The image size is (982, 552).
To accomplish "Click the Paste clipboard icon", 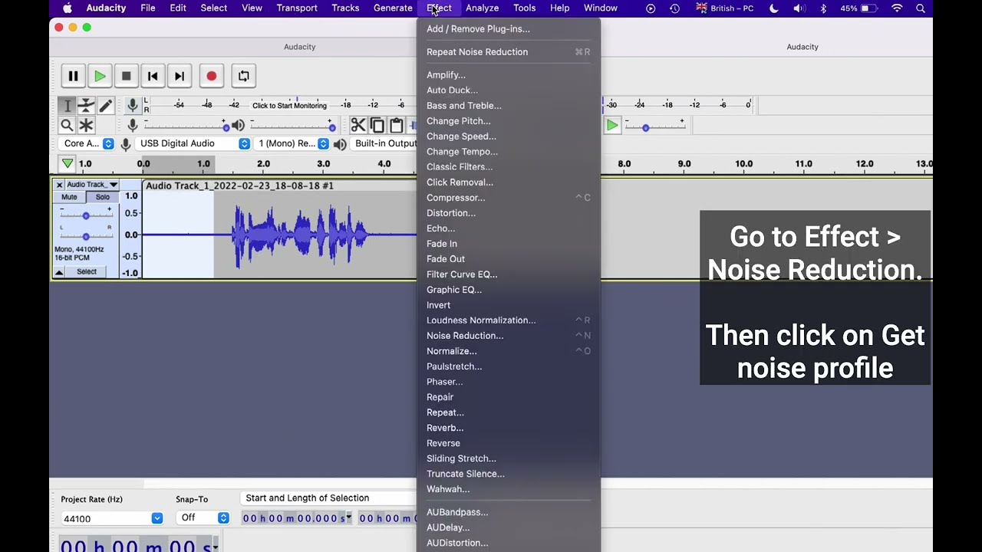I will click(396, 125).
